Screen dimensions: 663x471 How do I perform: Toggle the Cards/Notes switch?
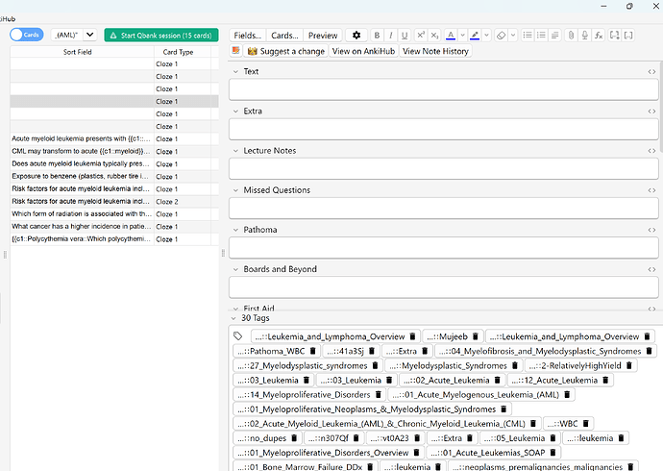click(x=26, y=35)
